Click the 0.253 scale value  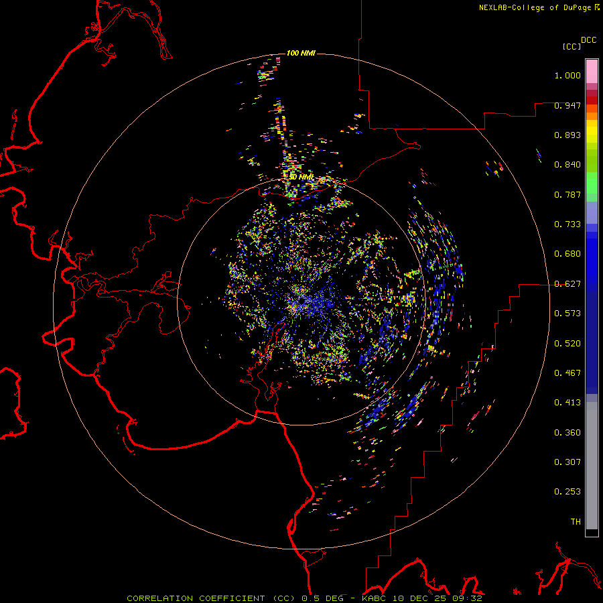coord(567,492)
